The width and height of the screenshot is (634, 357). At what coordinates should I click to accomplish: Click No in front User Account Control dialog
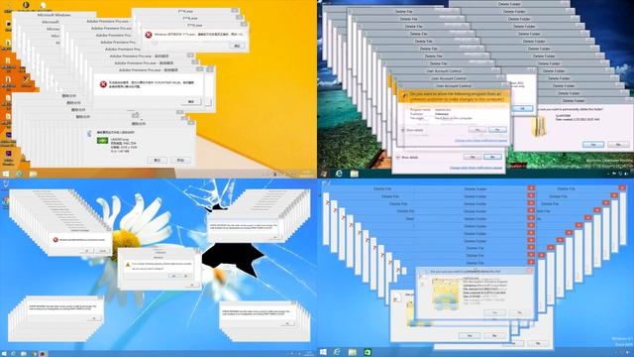pyautogui.click(x=497, y=130)
